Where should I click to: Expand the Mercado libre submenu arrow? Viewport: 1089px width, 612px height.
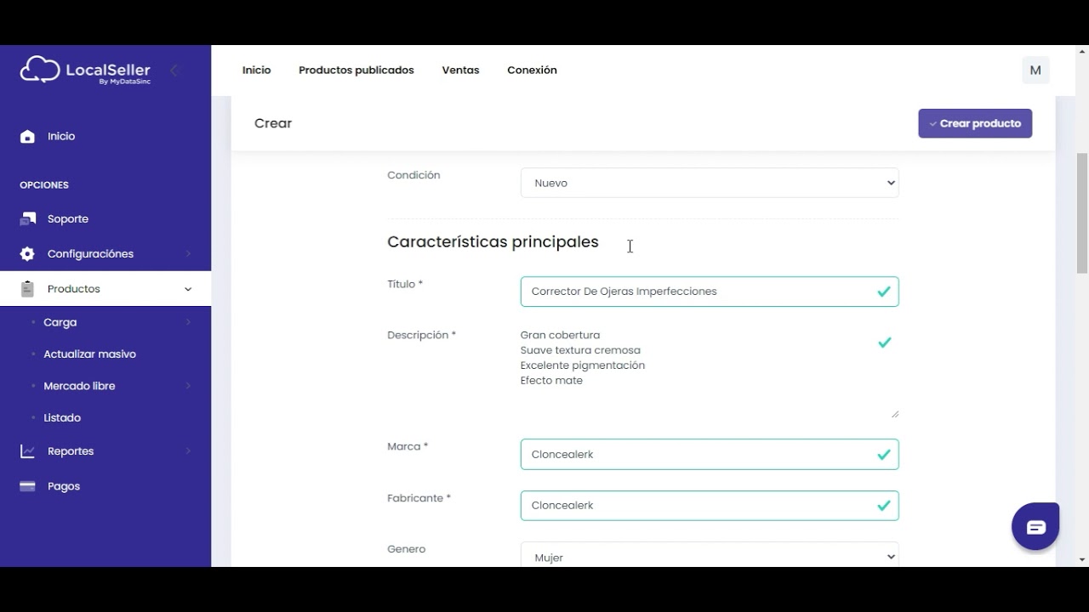188,386
